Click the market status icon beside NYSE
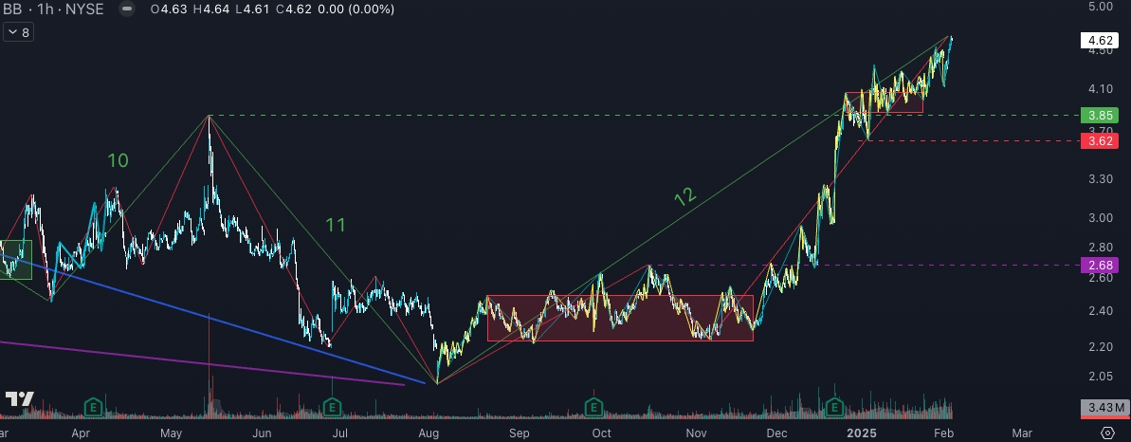The width and height of the screenshot is (1131, 442). [128, 9]
